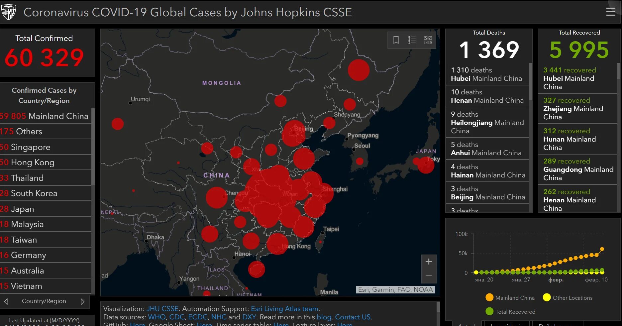The image size is (622, 326).
Task: Zoom in on the map with plus
Action: pos(429,262)
